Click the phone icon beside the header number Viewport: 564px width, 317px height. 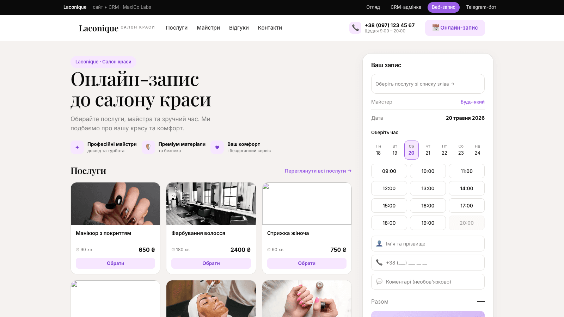coord(355,28)
